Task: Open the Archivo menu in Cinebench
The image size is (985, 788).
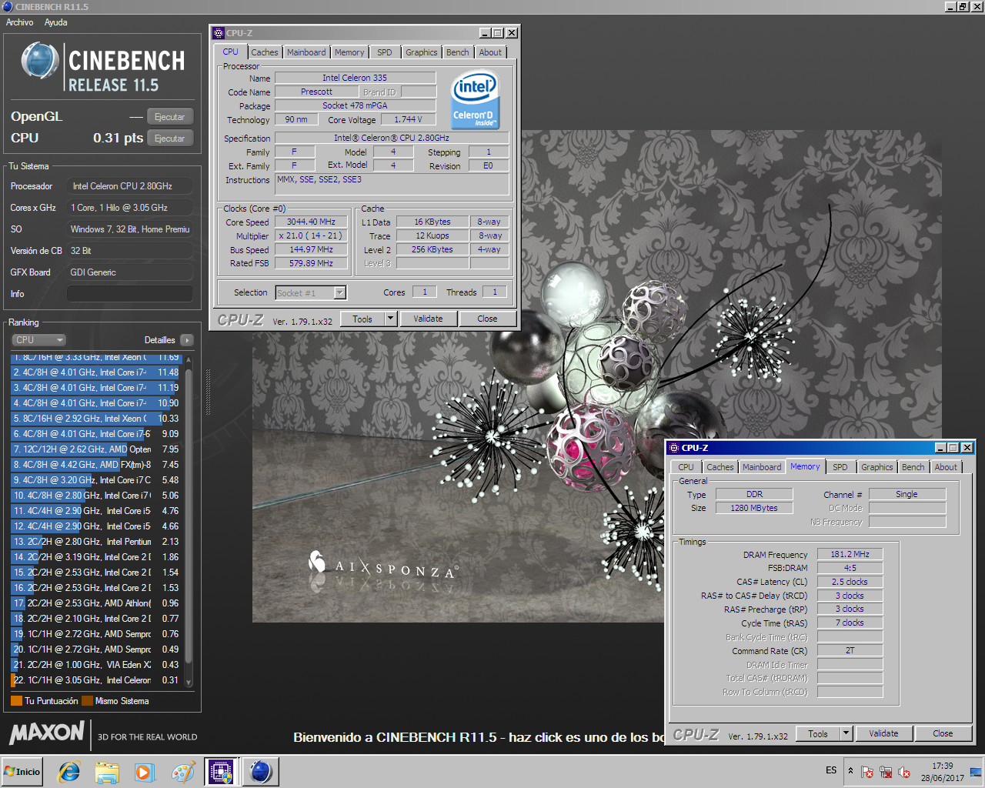Action: [19, 22]
